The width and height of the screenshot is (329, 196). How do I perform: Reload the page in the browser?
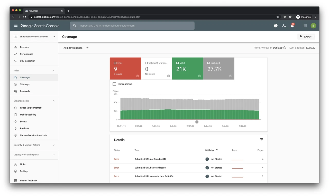pos(25,17)
